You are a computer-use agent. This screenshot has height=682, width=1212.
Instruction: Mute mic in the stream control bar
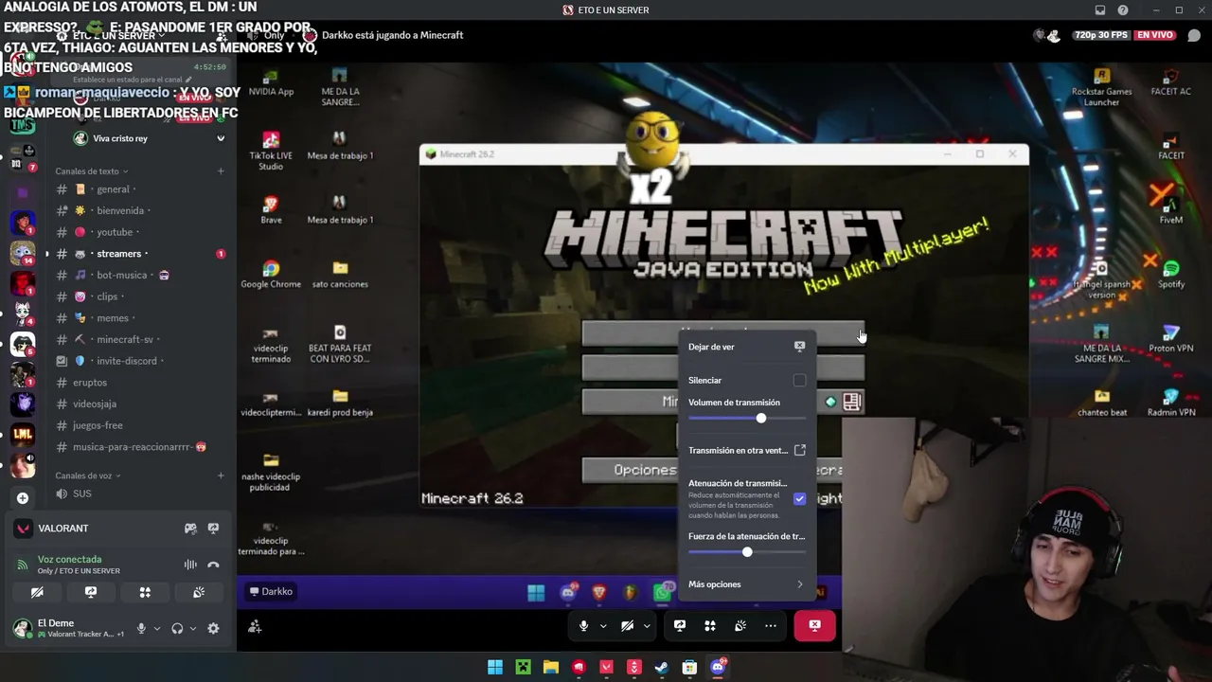[x=583, y=626]
